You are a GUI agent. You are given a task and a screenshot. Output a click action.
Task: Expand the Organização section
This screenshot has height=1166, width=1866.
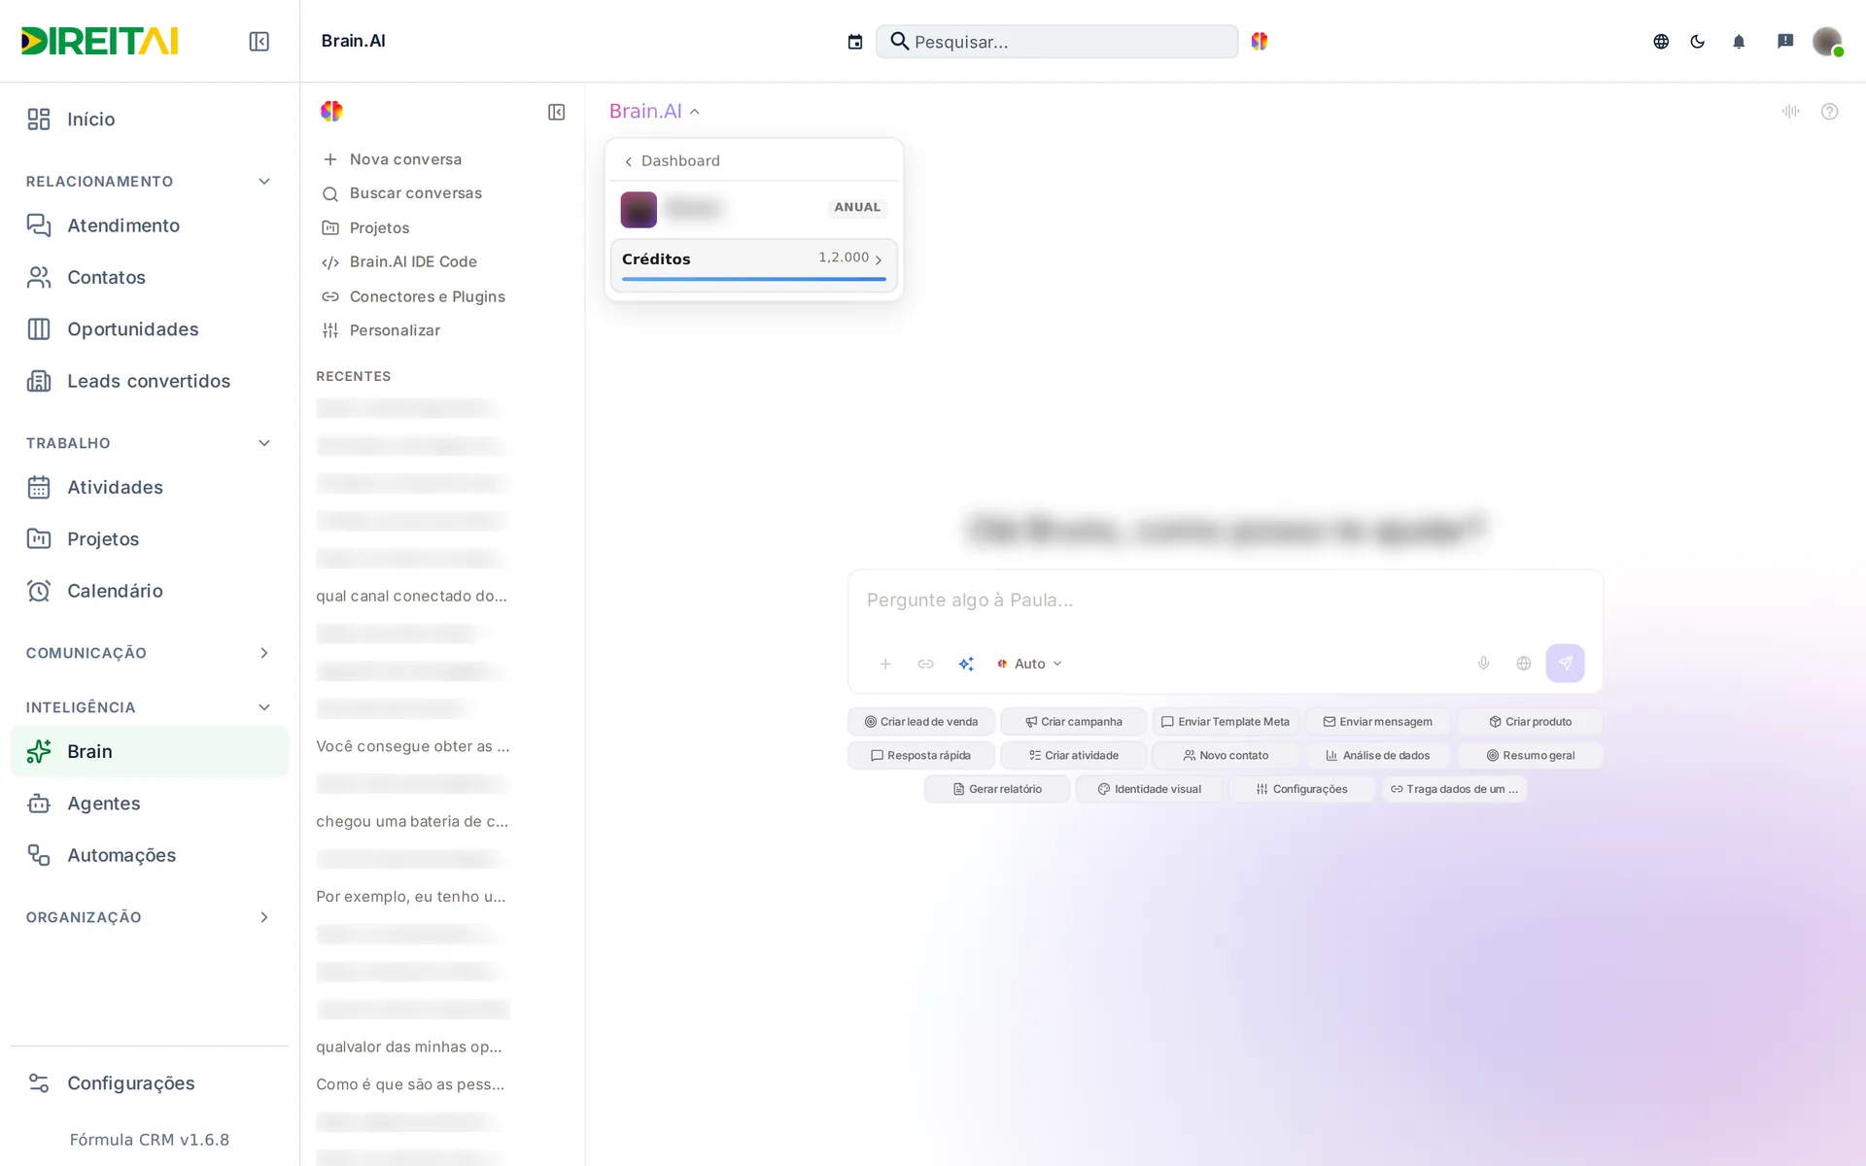coord(263,917)
